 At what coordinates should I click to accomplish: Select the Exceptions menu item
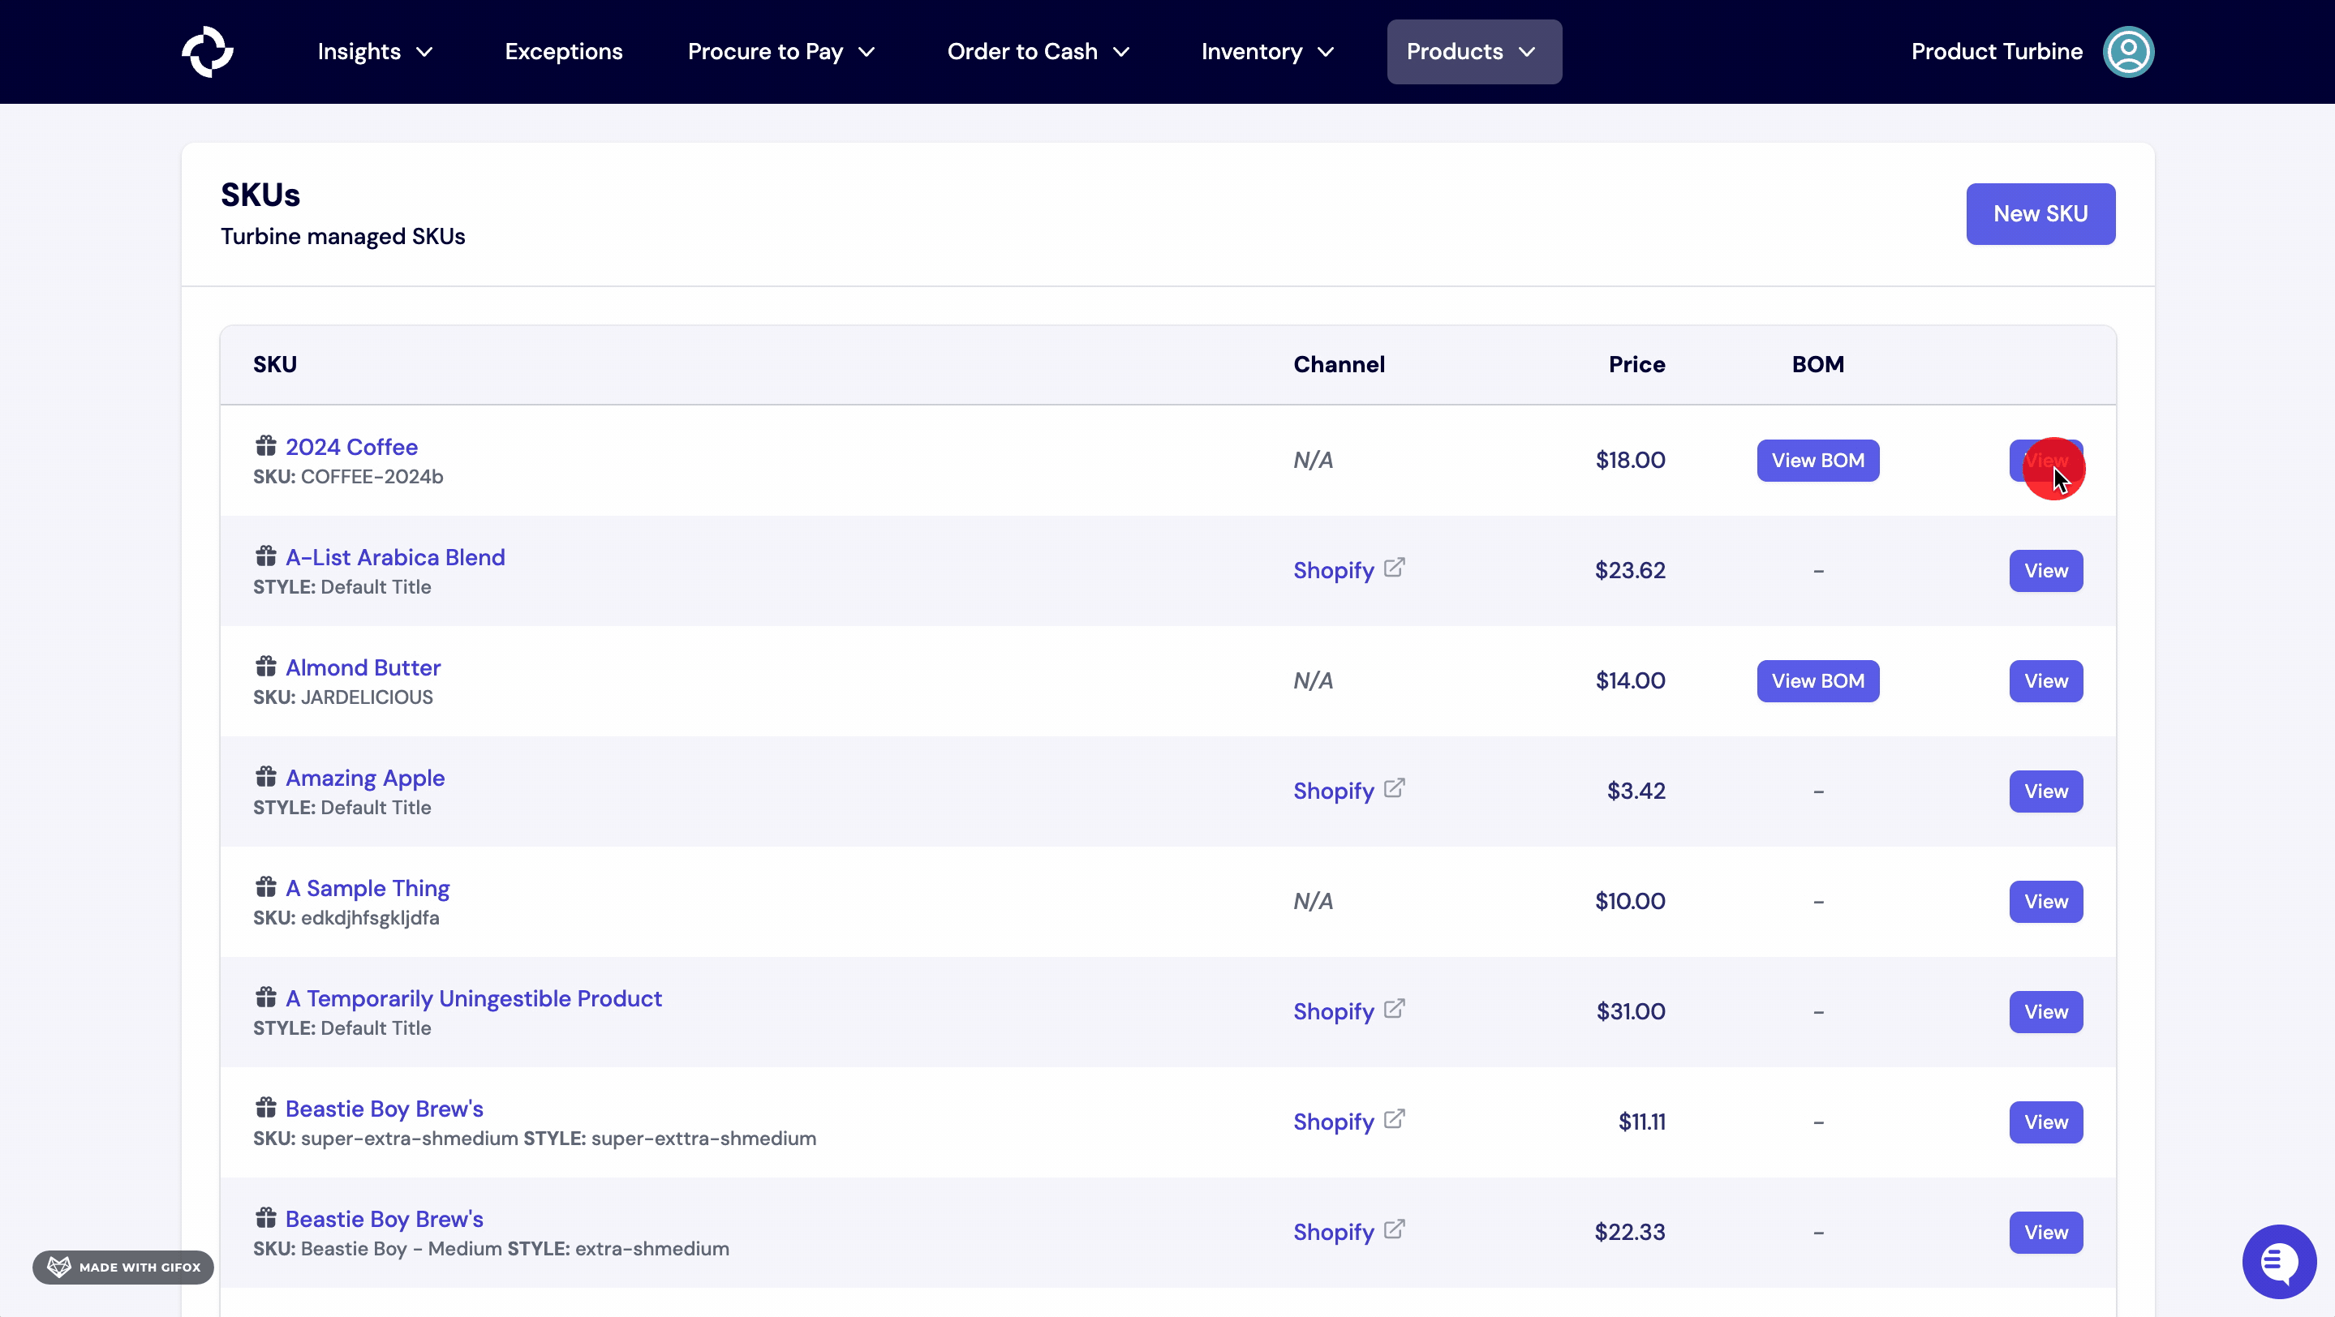563,52
